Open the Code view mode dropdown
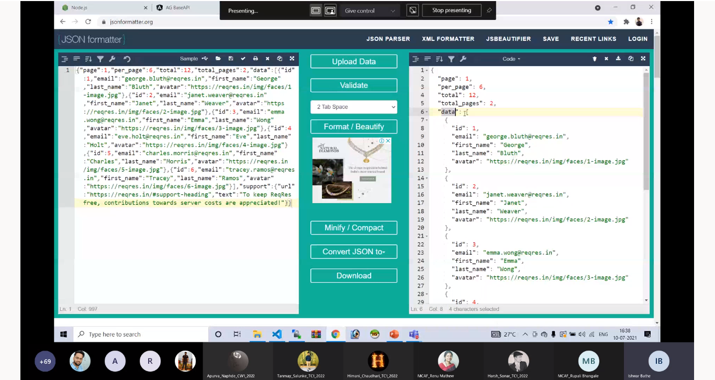 pyautogui.click(x=511, y=59)
